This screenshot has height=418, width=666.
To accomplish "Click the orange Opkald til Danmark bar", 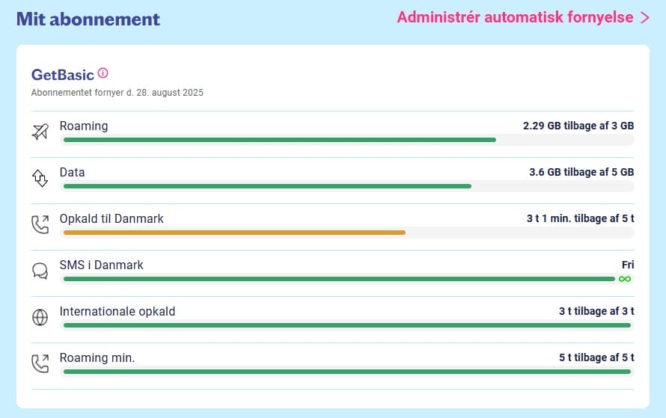I will pos(234,233).
